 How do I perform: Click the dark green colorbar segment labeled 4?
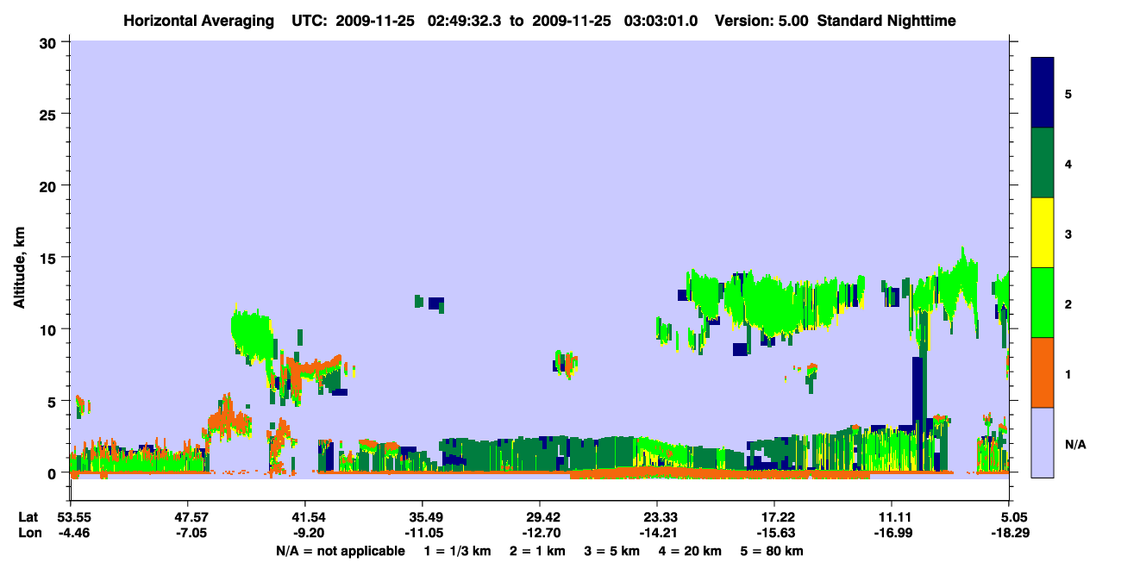(1043, 163)
